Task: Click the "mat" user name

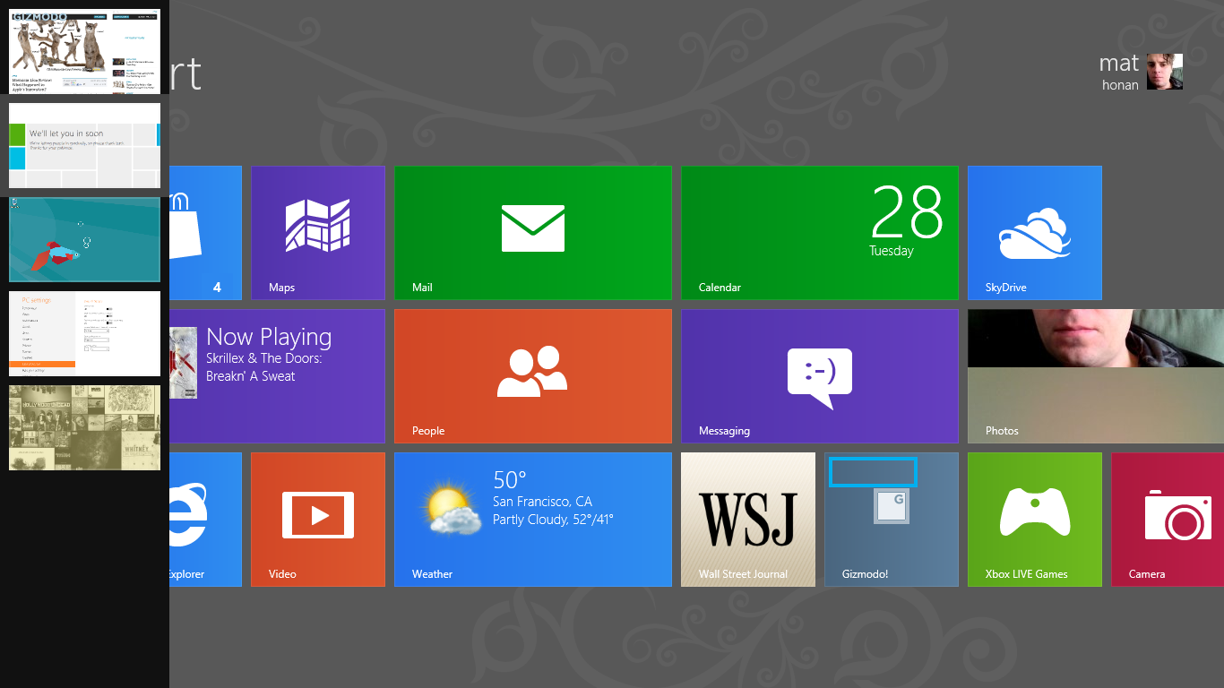Action: coord(1119,63)
